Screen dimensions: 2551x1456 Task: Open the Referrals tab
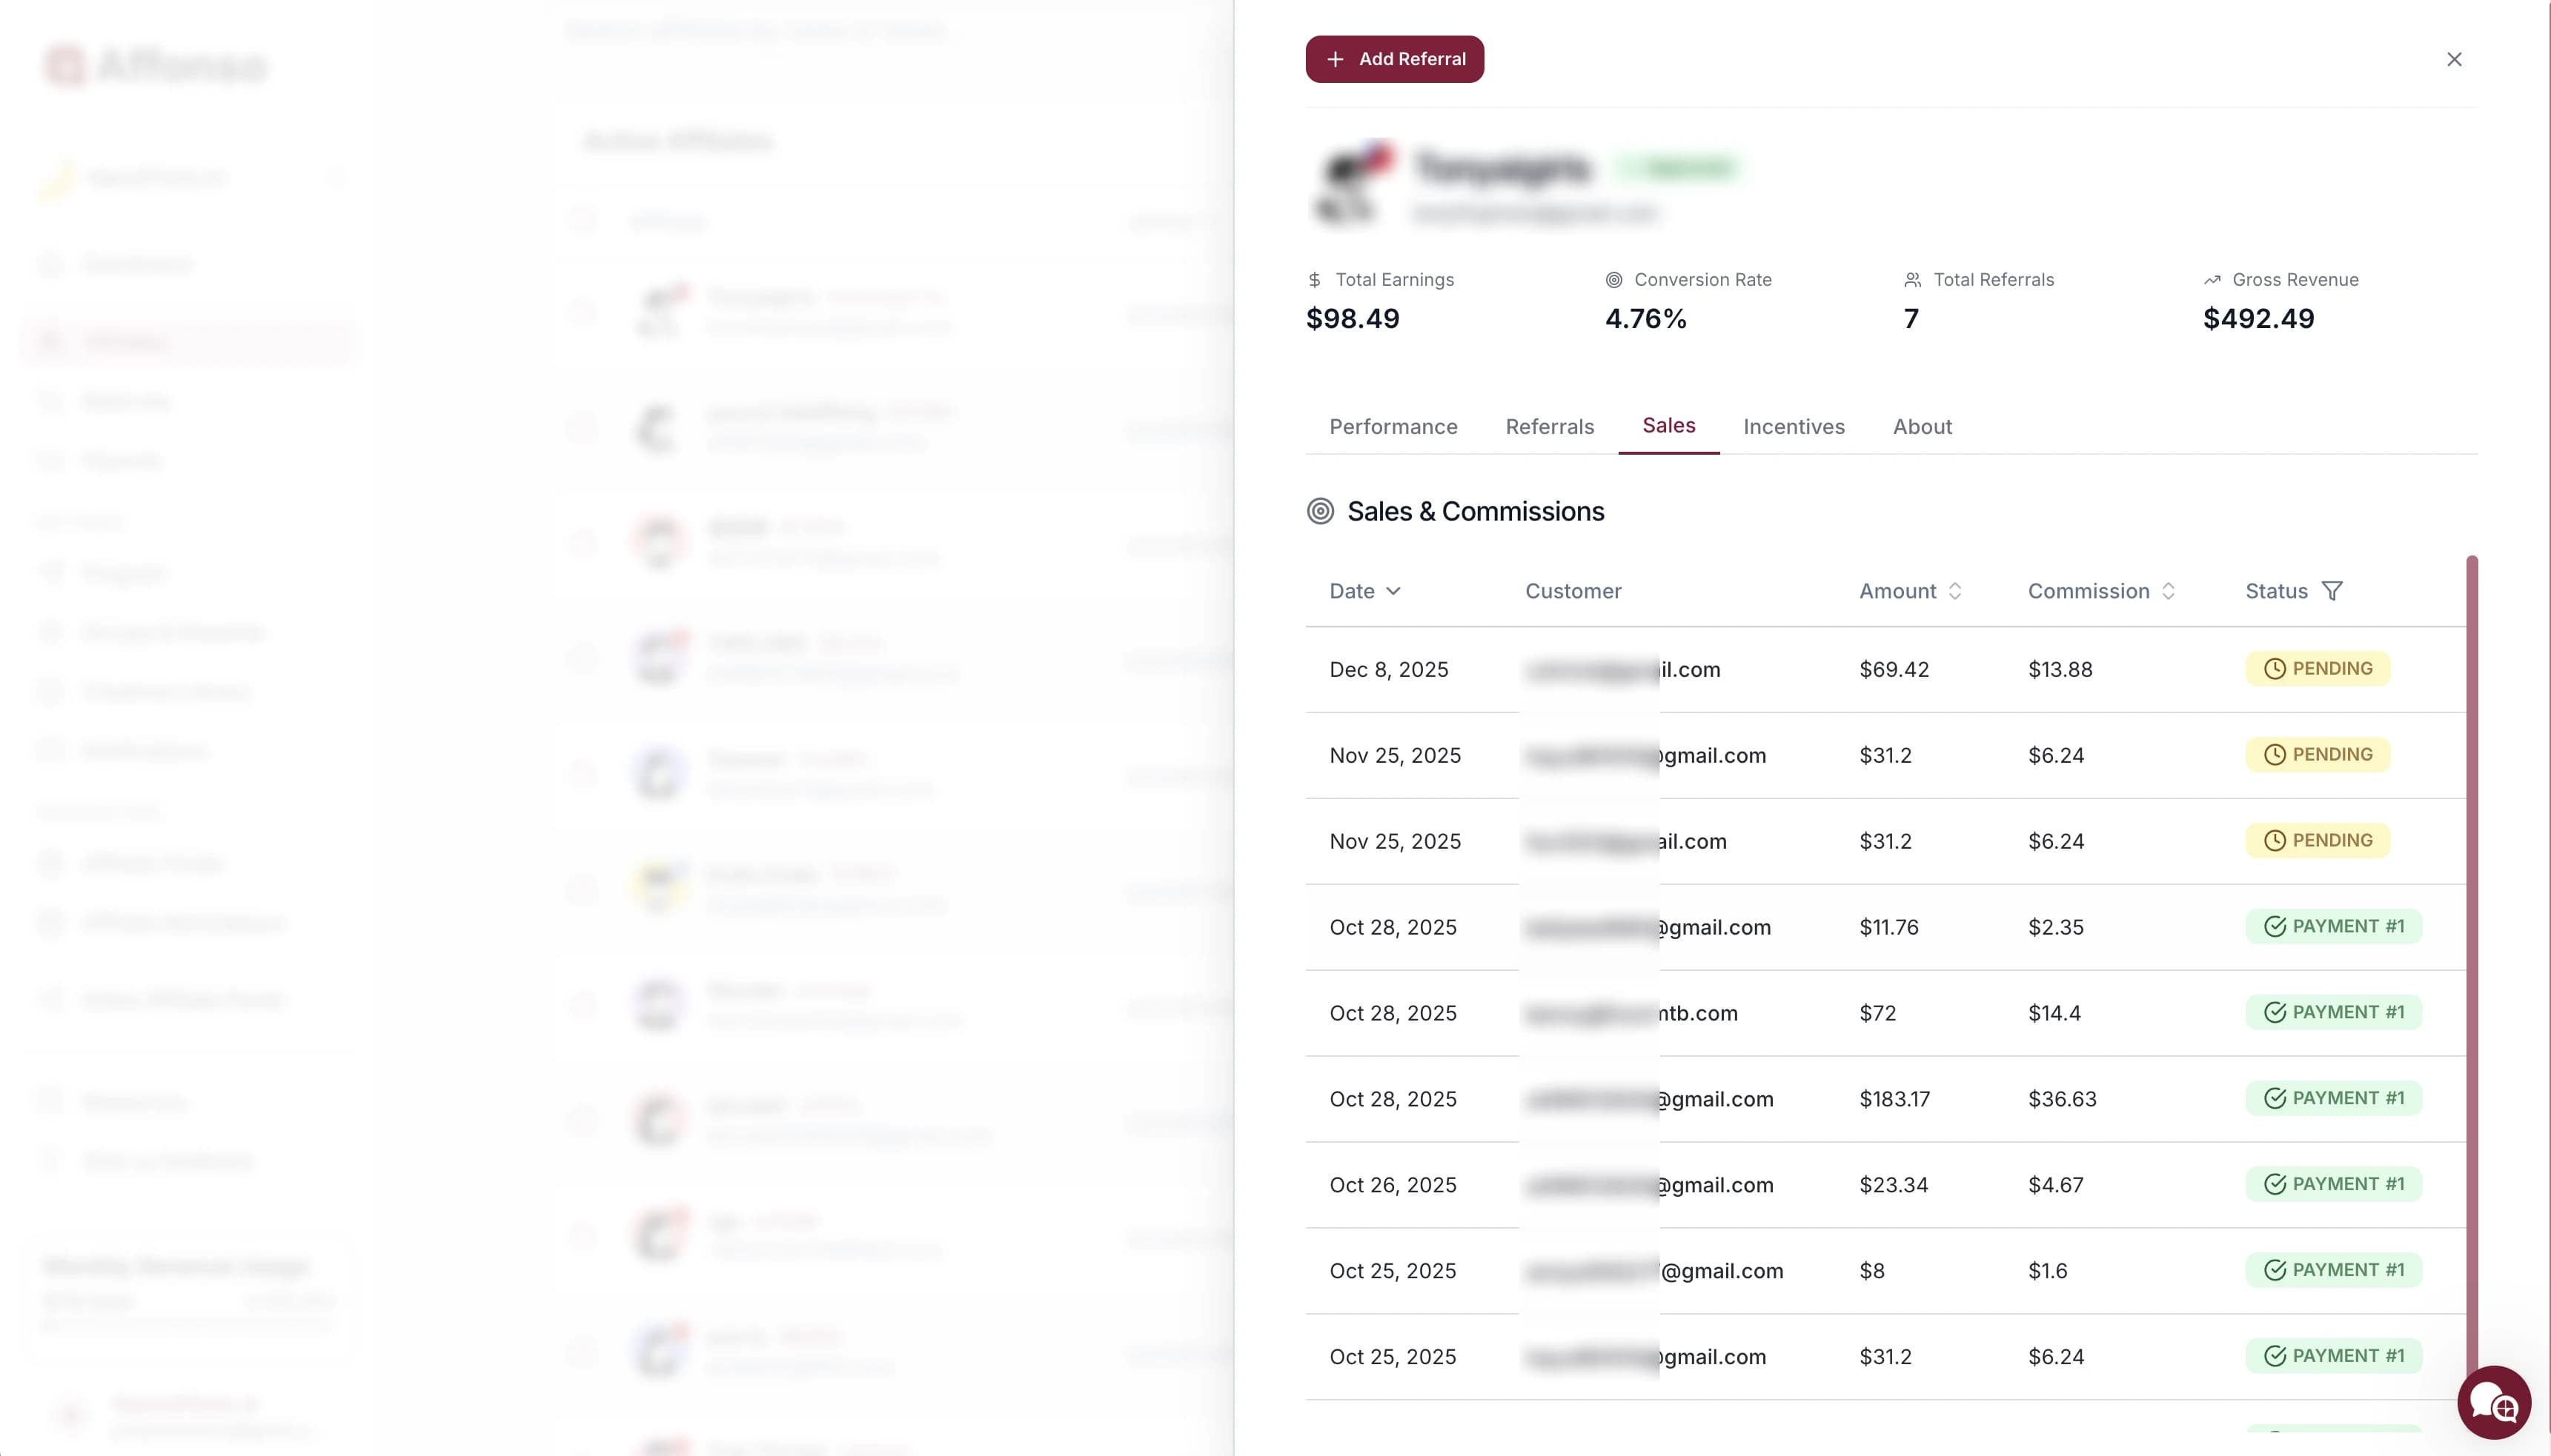[x=1549, y=427]
